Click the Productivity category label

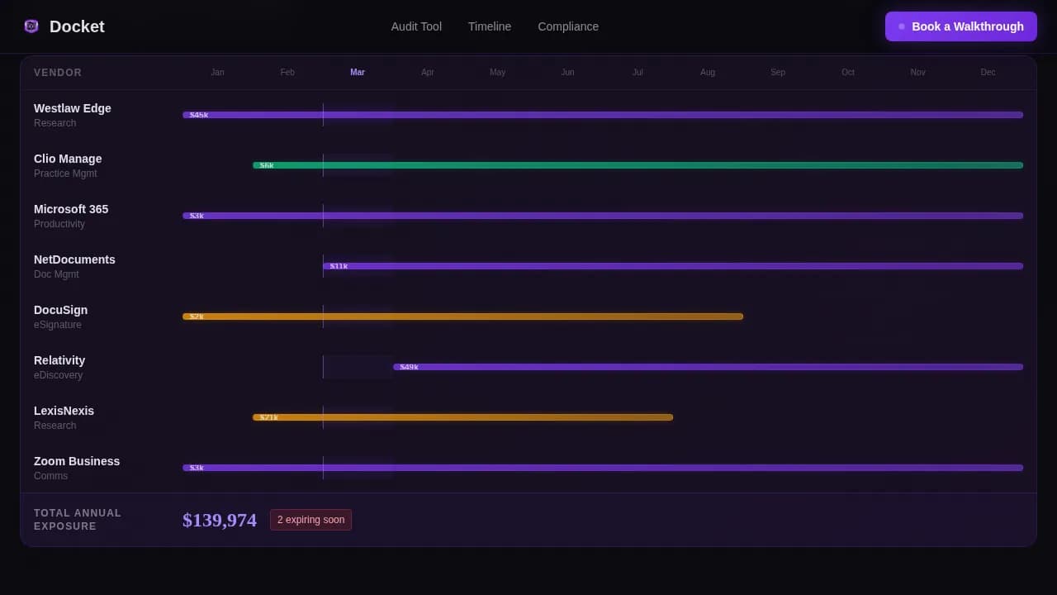59,224
